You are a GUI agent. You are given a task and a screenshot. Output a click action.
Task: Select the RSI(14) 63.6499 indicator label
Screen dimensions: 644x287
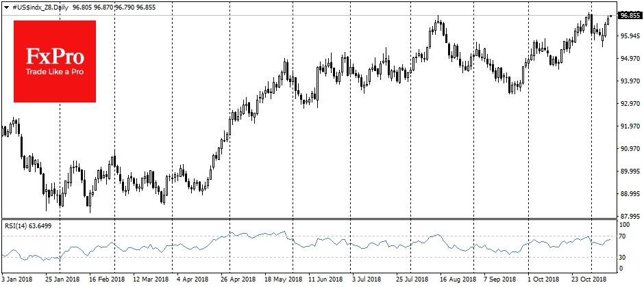28,225
